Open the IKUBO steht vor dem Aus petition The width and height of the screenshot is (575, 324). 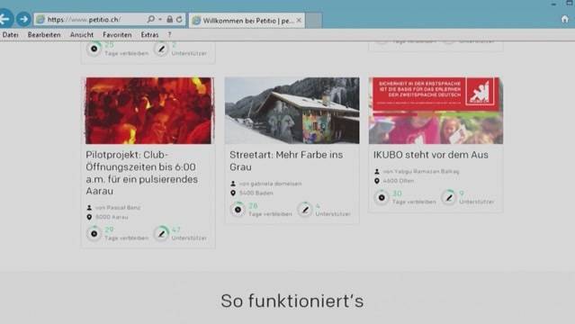click(x=430, y=155)
